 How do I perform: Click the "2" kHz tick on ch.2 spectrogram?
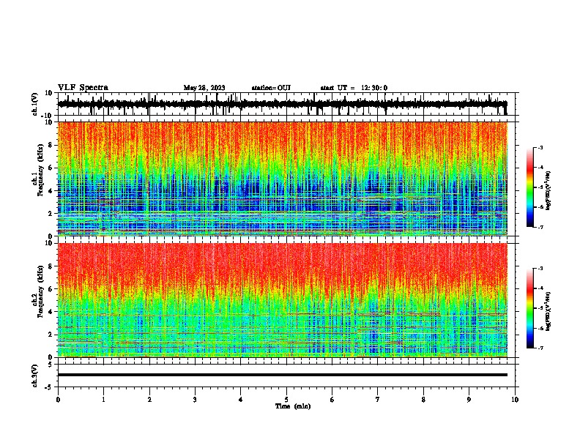pos(51,335)
